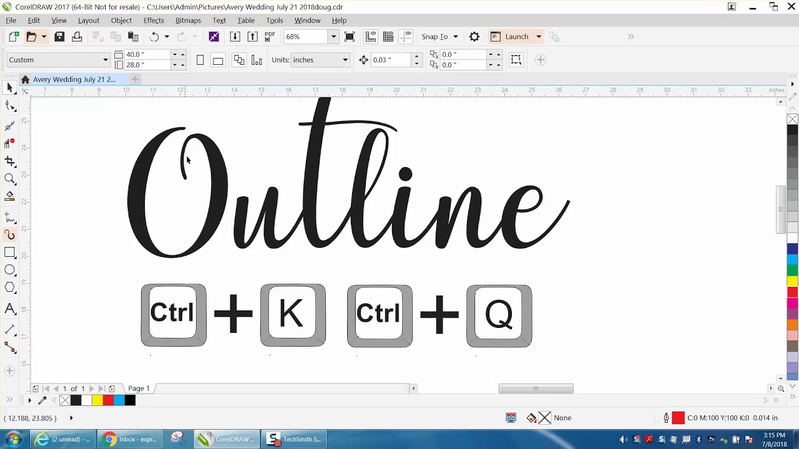799x449 pixels.
Task: Activate the Text tool
Action: point(9,308)
